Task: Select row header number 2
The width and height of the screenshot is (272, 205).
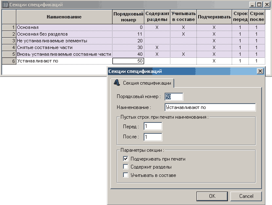Action: point(9,34)
